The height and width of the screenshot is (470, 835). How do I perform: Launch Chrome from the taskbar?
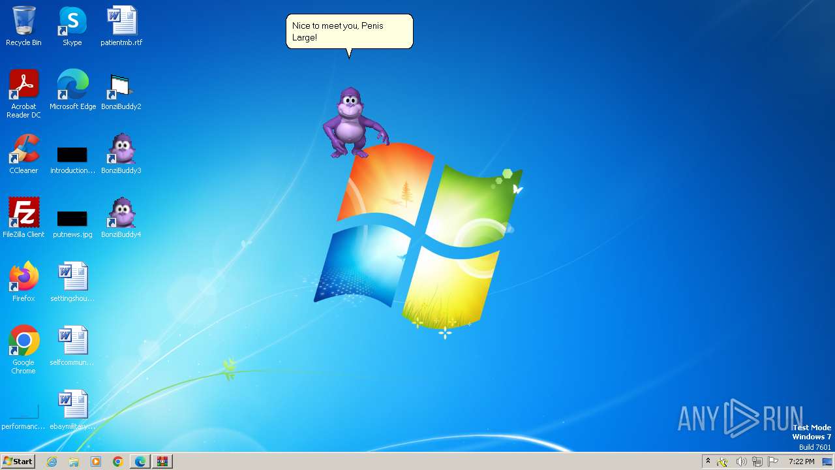point(118,462)
